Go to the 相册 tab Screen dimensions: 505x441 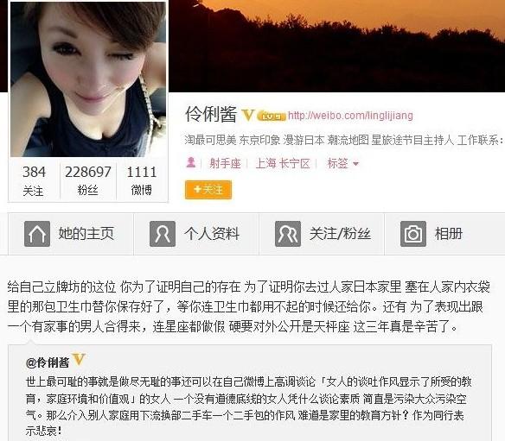(445, 234)
